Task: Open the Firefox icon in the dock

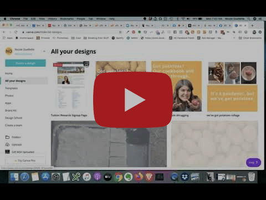Action: pyautogui.click(x=139, y=177)
